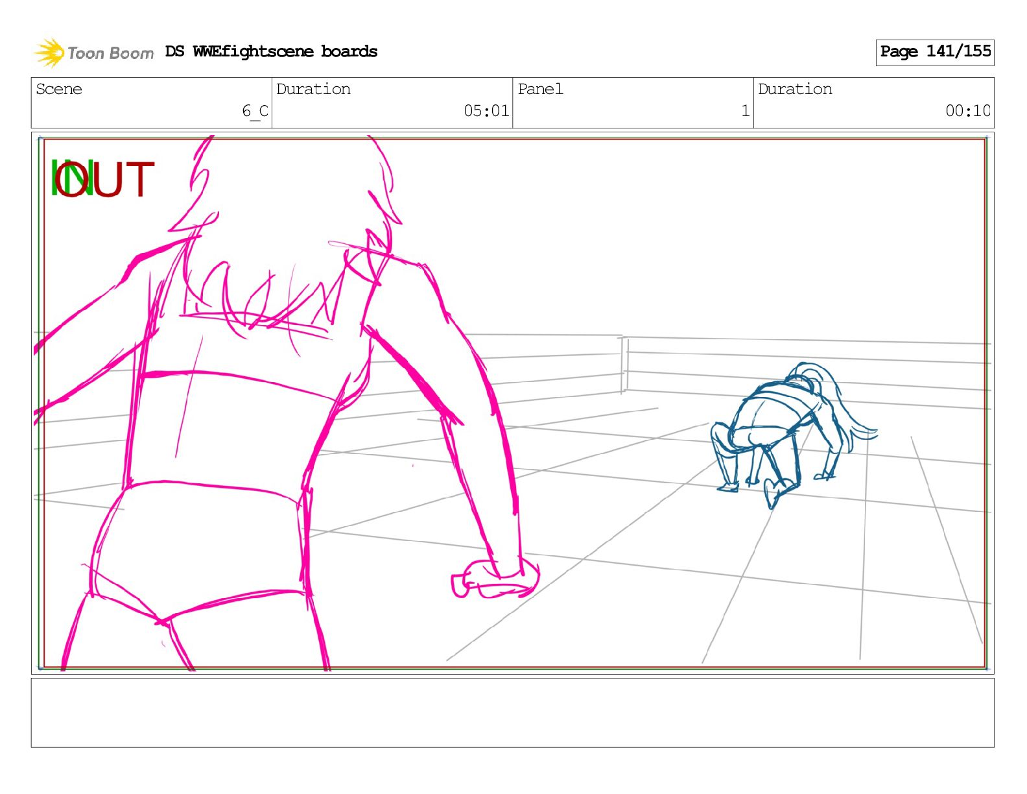
Task: Select the scene duration value 05:01
Action: pos(486,111)
